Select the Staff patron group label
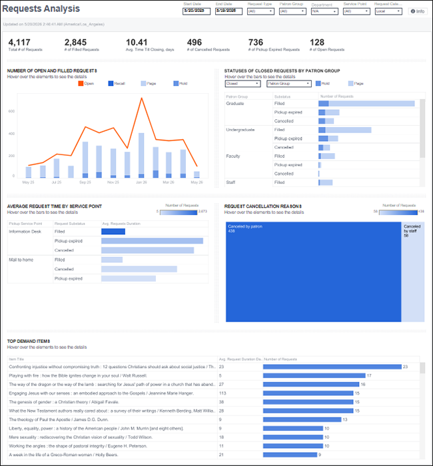This screenshot has height=466, width=433. 230,182
